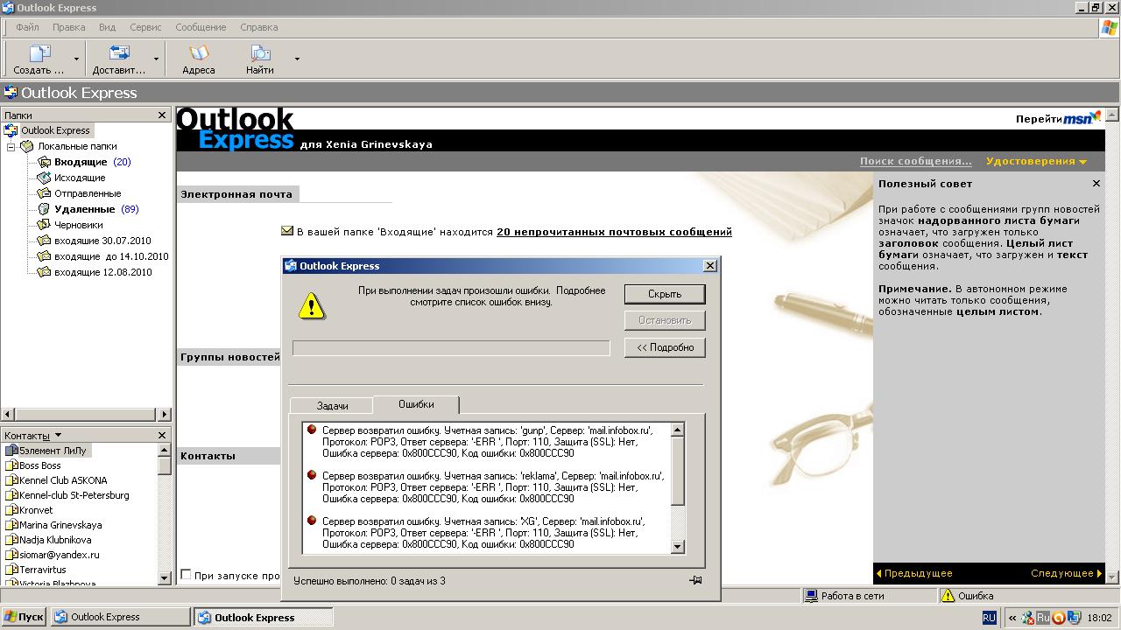The height and width of the screenshot is (630, 1121).
Task: Click the contacts list scroll-down arrow
Action: point(164,578)
